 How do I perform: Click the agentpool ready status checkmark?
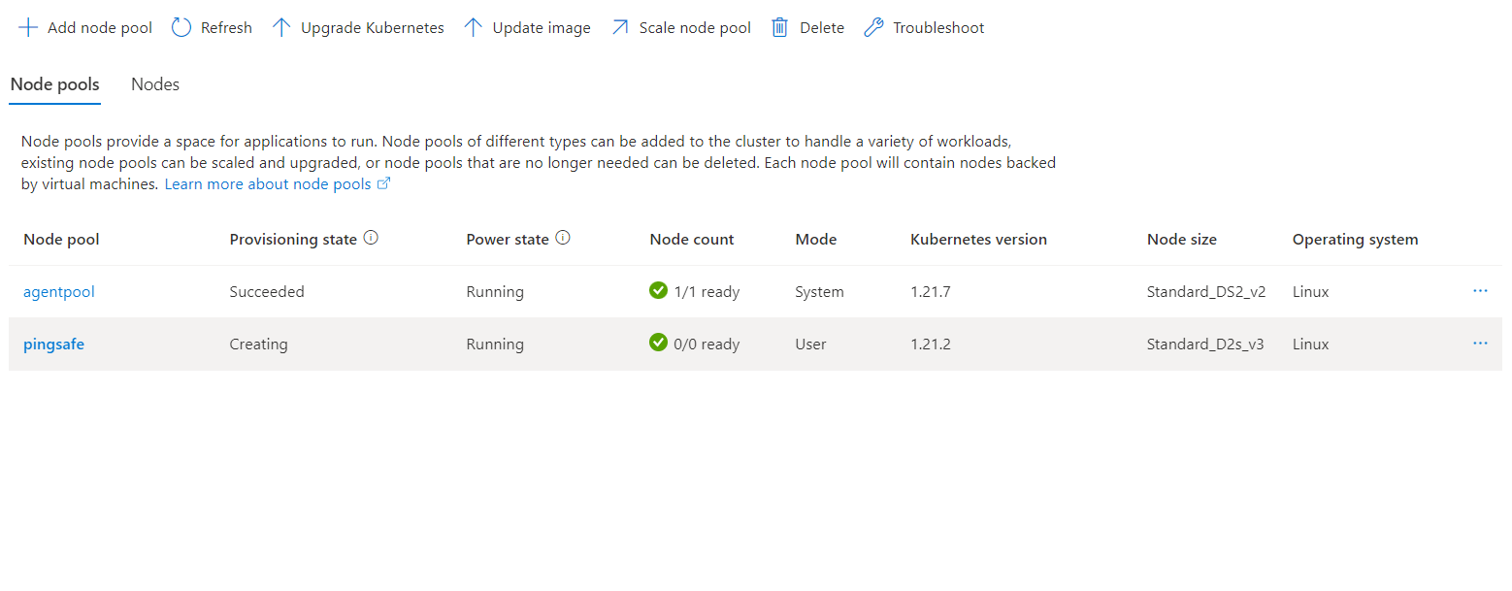click(x=659, y=291)
